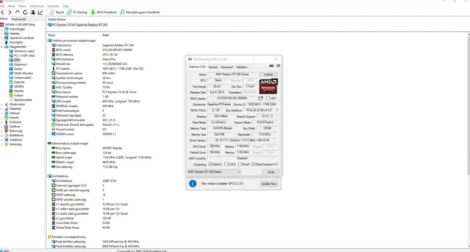Click the Mező column header
This screenshot has width=470, height=252.
52,35
